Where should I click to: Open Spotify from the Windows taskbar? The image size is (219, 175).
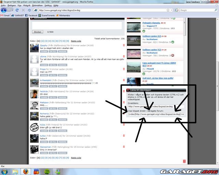pyautogui.click(x=47, y=171)
